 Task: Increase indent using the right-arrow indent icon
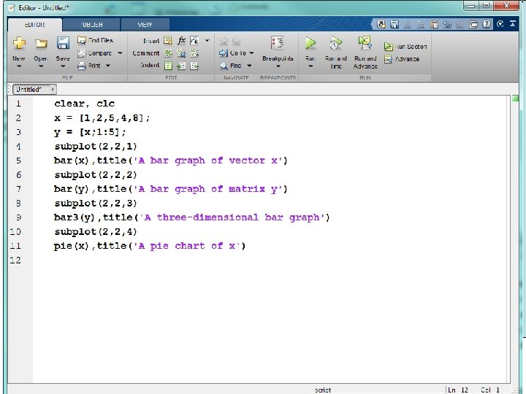point(181,66)
